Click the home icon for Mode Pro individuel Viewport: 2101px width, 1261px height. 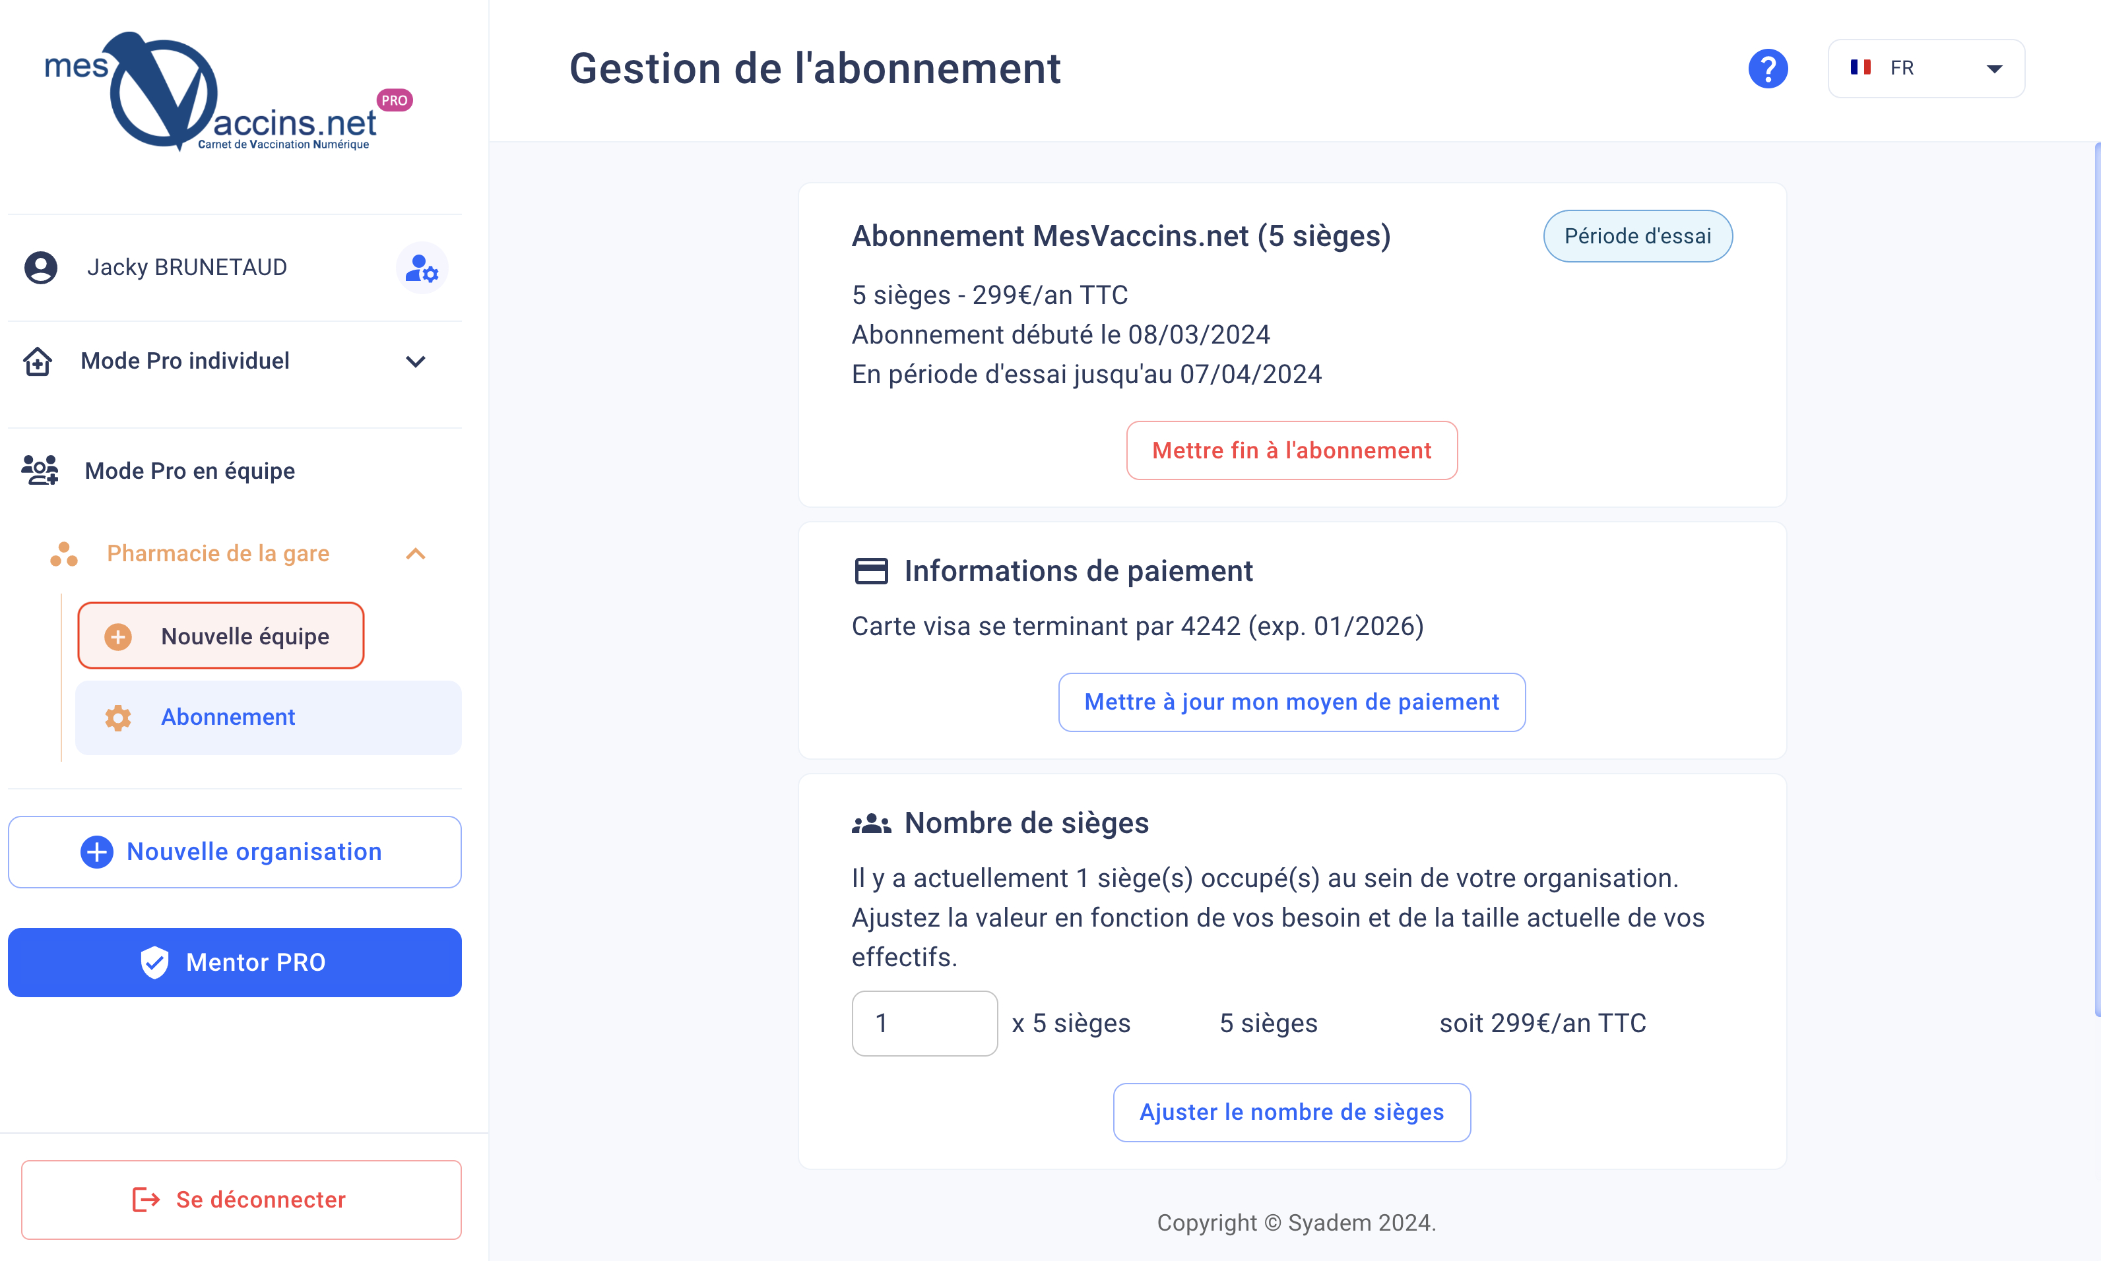pos(38,361)
